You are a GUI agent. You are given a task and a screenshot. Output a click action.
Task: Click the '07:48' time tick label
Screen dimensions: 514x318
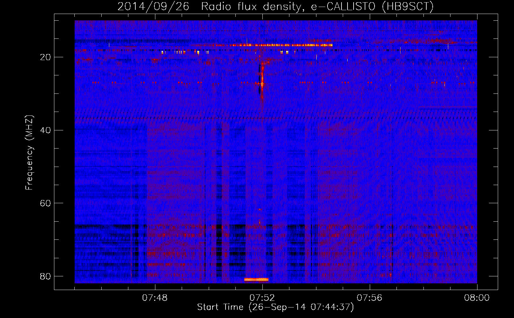155,298
